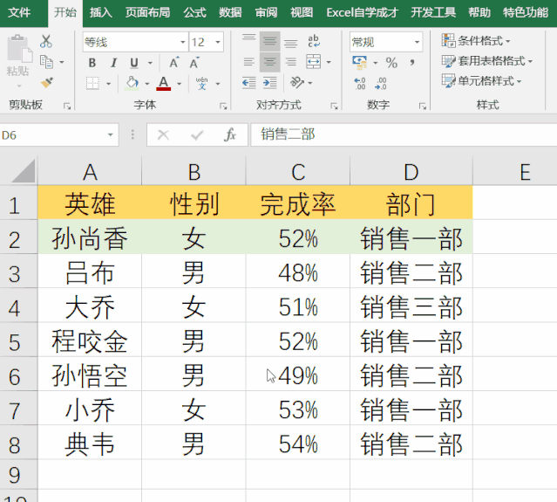Click the percent style icon

point(391,63)
